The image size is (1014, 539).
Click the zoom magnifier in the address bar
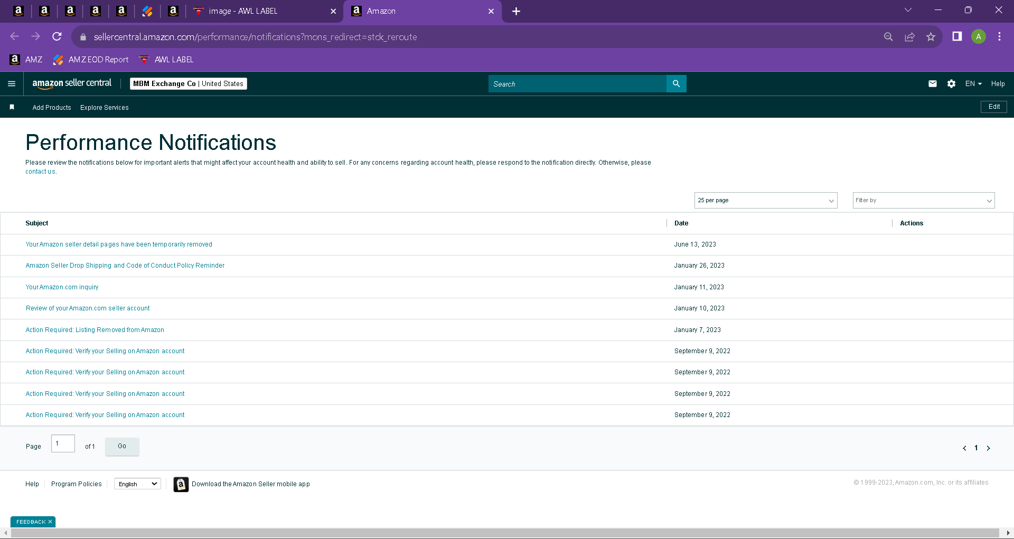coord(888,36)
